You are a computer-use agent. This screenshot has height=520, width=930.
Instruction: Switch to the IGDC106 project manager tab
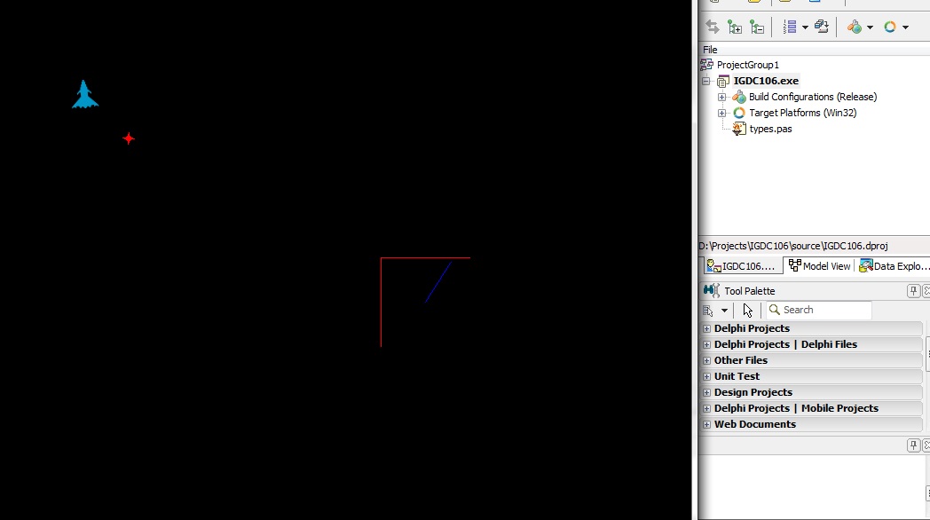coord(741,266)
